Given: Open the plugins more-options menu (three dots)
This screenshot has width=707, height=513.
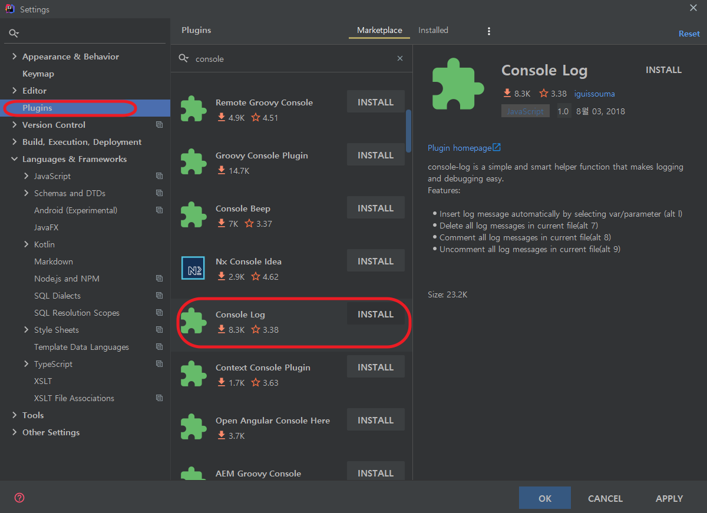Looking at the screenshot, I should click(x=488, y=31).
